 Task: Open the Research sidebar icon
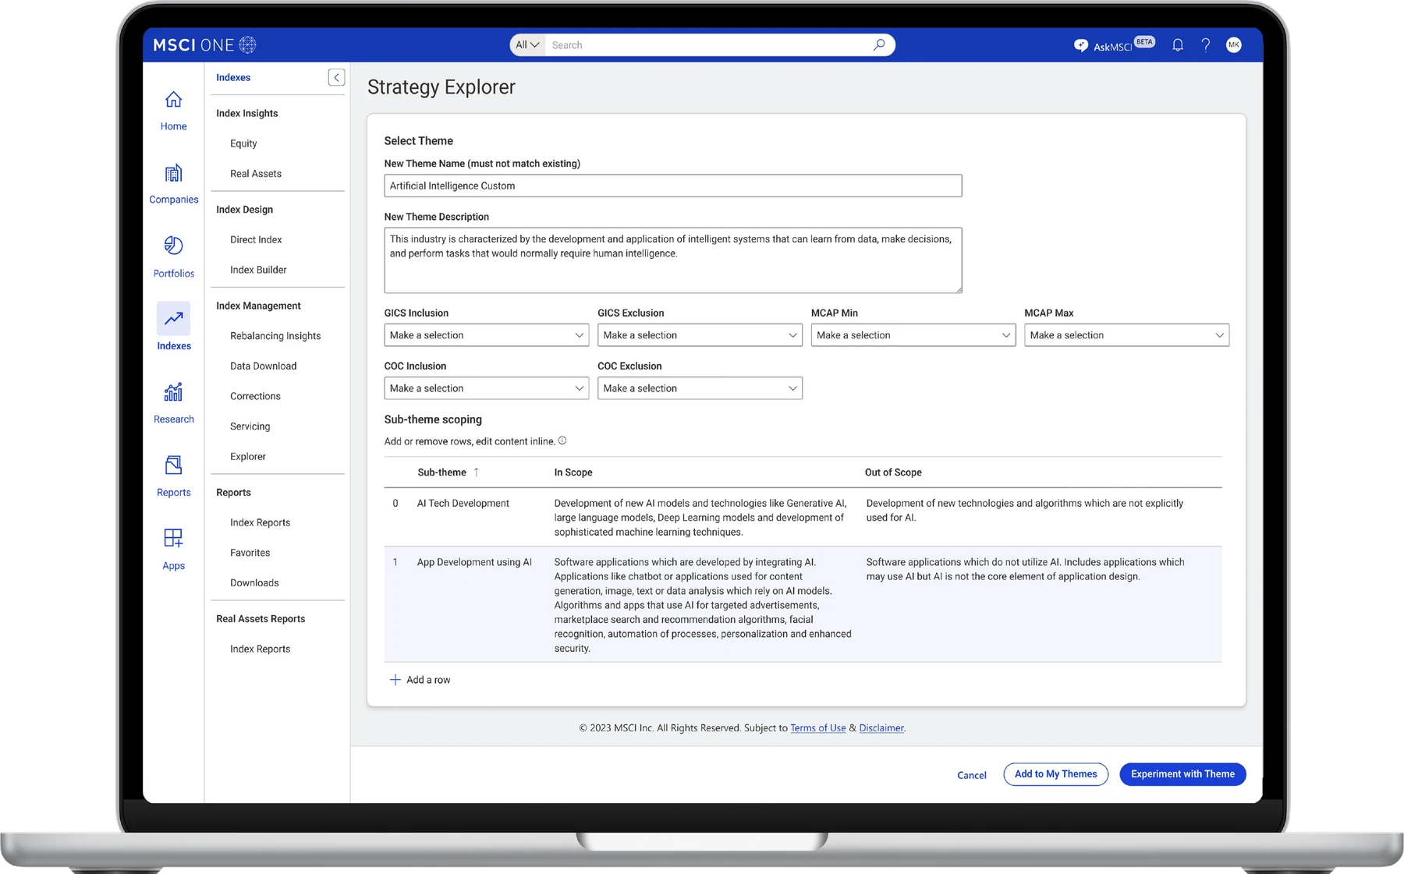[173, 391]
